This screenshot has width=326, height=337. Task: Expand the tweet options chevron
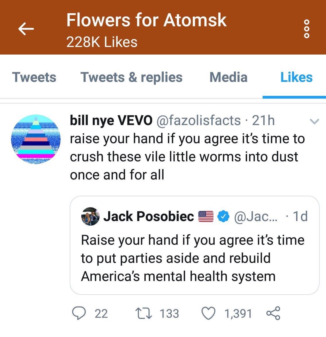click(315, 121)
